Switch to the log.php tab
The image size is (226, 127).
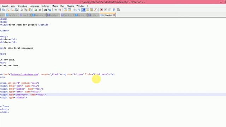tap(53, 15)
